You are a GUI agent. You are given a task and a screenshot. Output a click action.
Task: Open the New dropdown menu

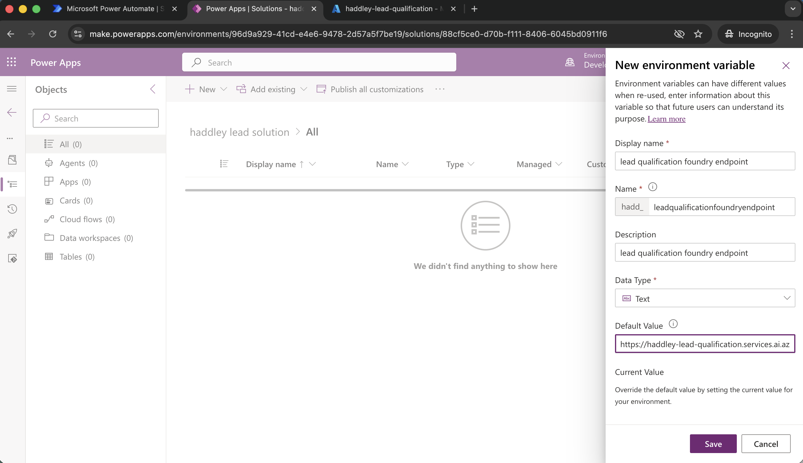point(224,89)
